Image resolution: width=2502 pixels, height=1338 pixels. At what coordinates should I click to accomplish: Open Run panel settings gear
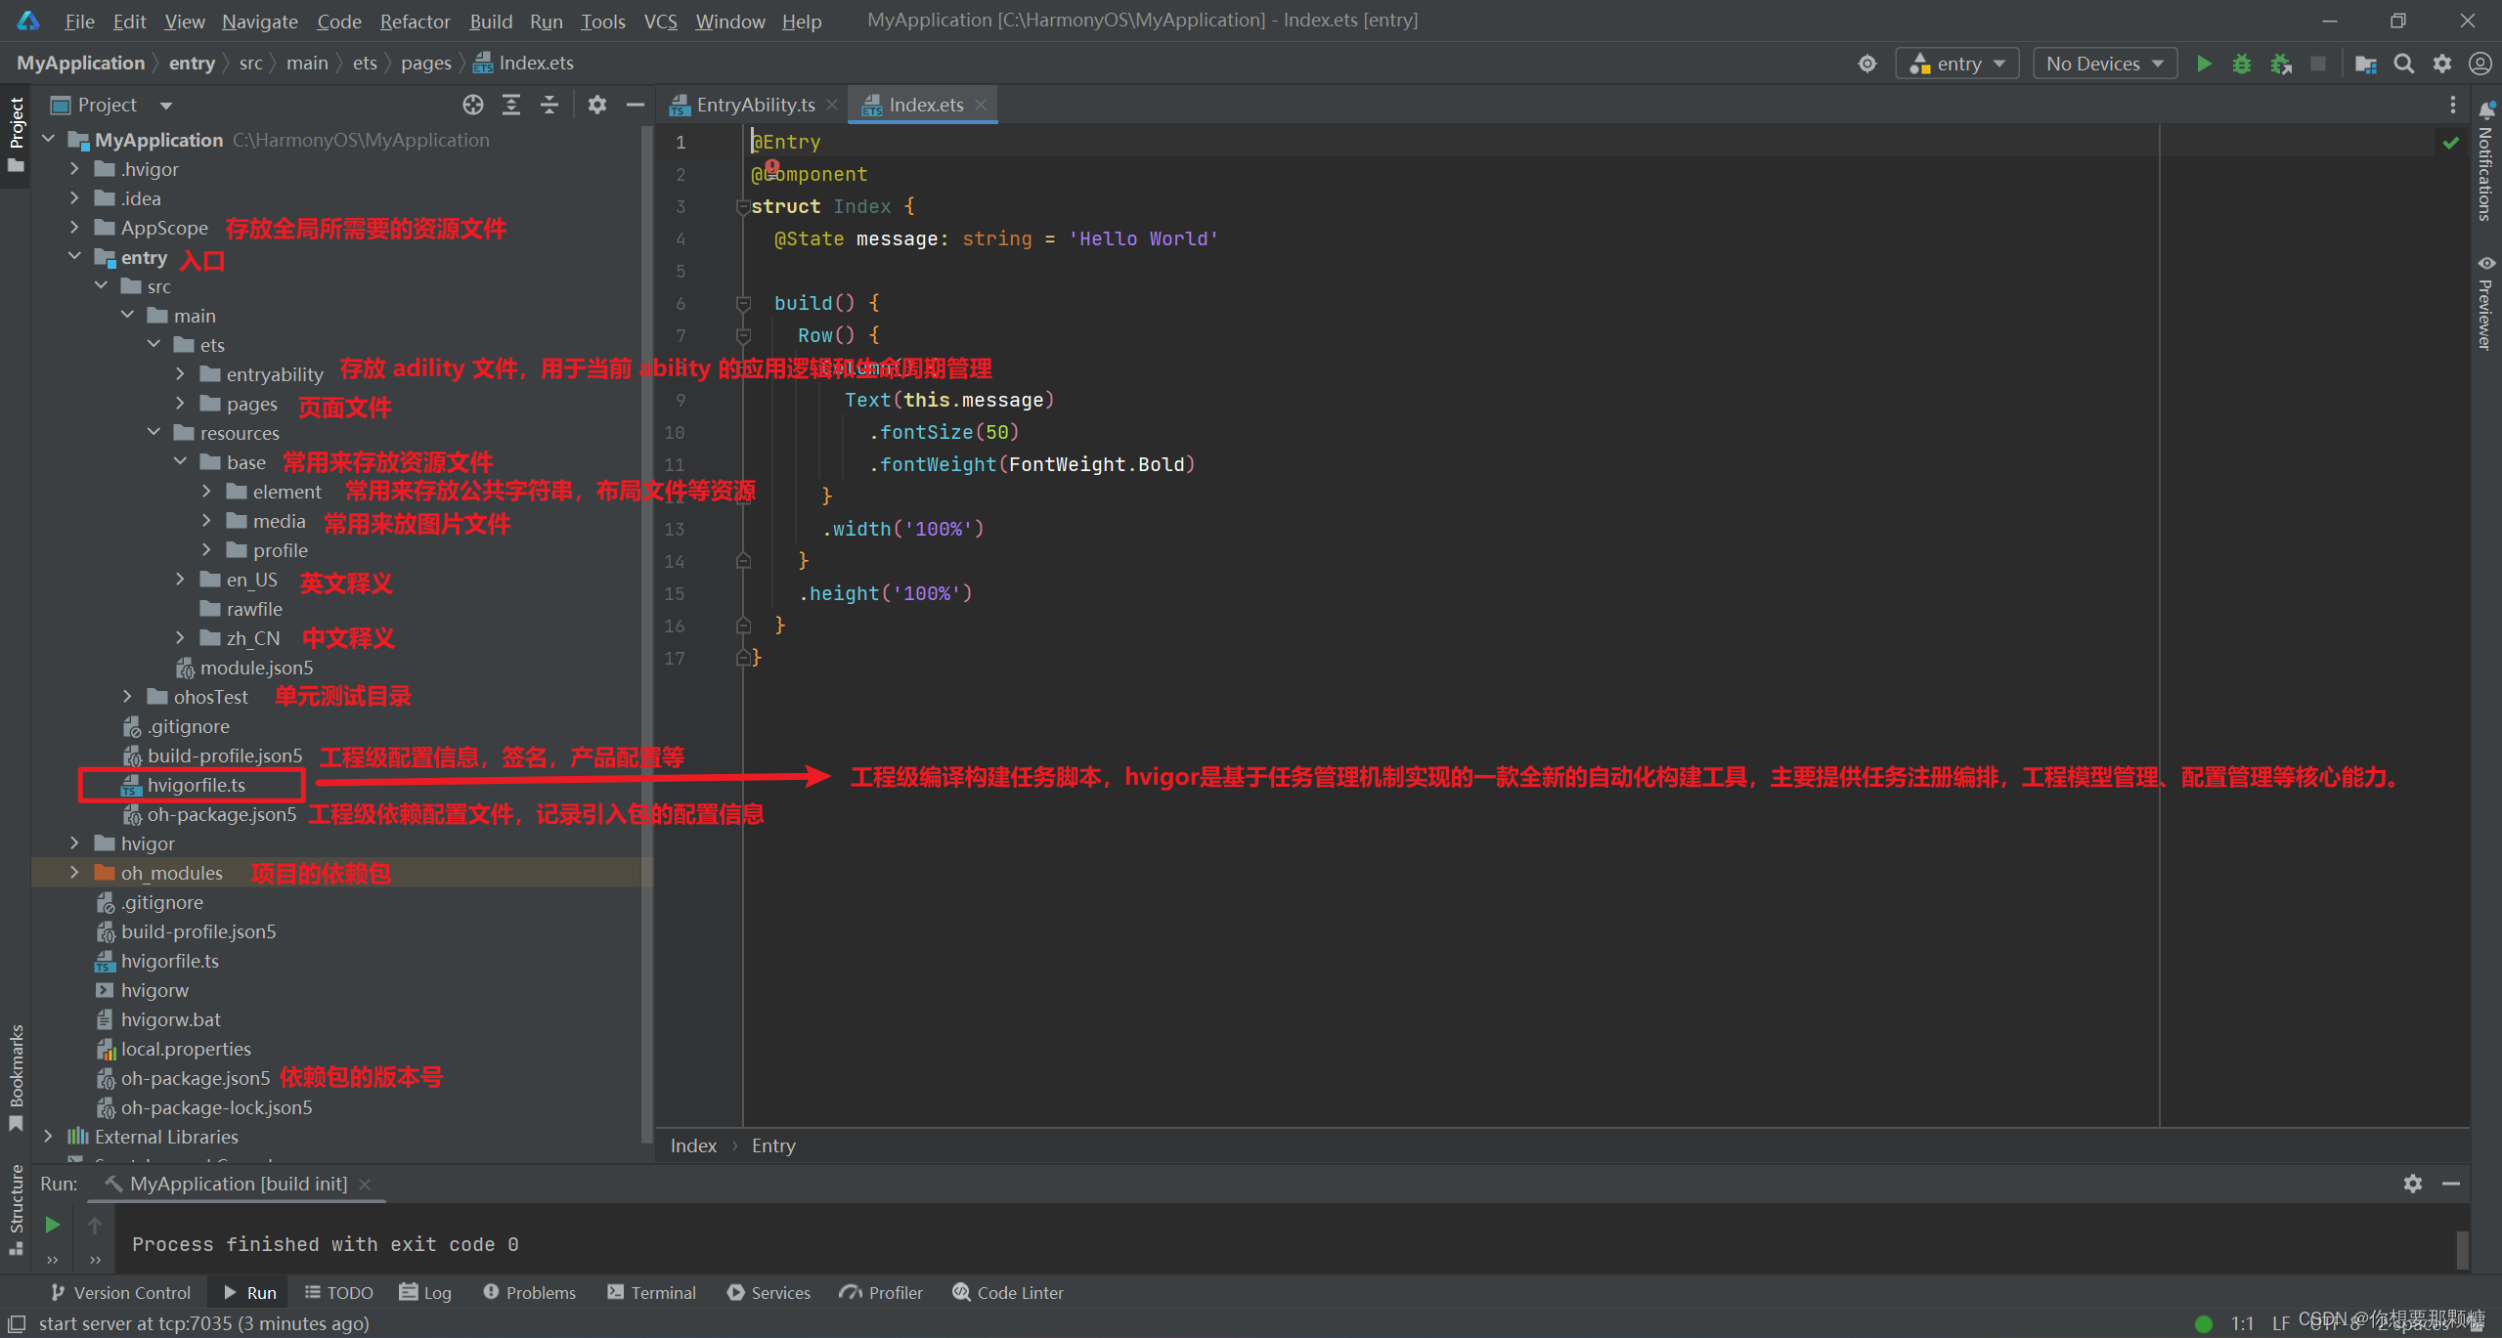click(2412, 1184)
